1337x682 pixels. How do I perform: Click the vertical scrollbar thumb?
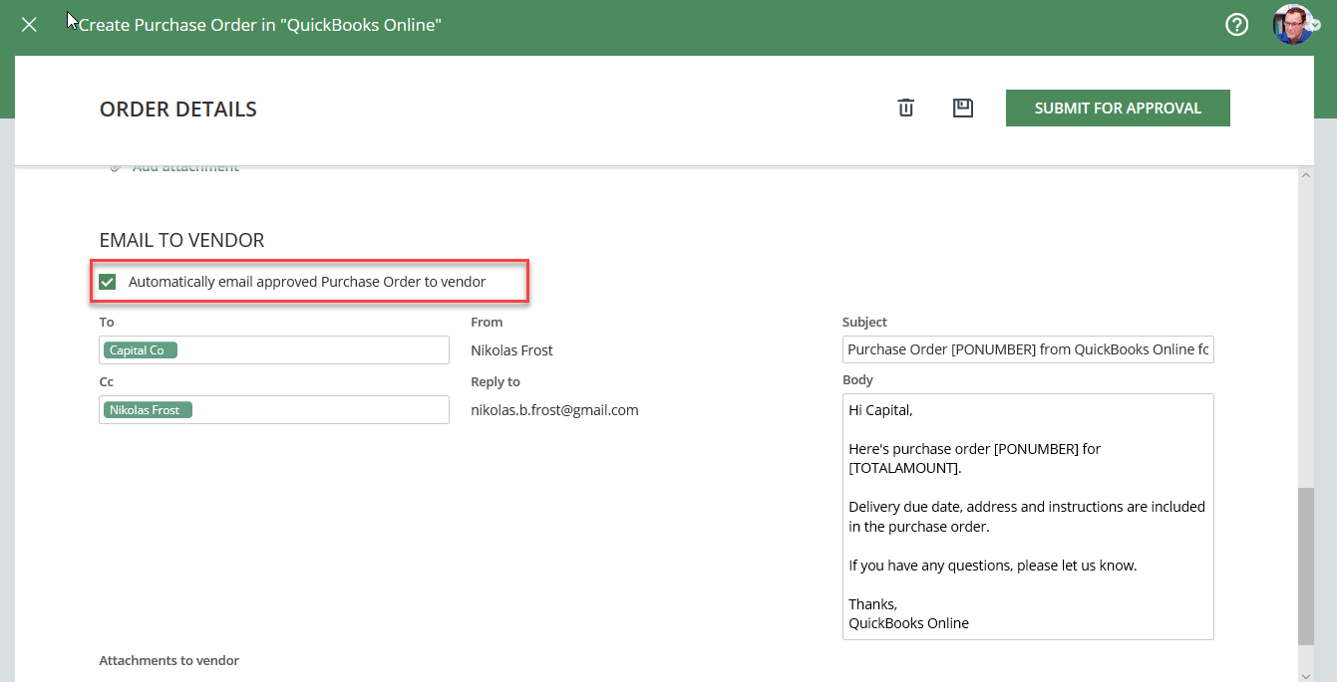pyautogui.click(x=1306, y=567)
